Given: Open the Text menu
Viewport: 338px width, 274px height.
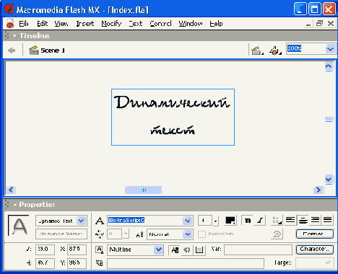Looking at the screenshot, I should pyautogui.click(x=136, y=24).
